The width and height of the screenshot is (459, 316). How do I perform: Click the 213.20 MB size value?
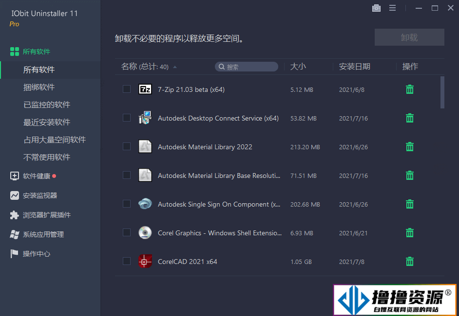(305, 147)
